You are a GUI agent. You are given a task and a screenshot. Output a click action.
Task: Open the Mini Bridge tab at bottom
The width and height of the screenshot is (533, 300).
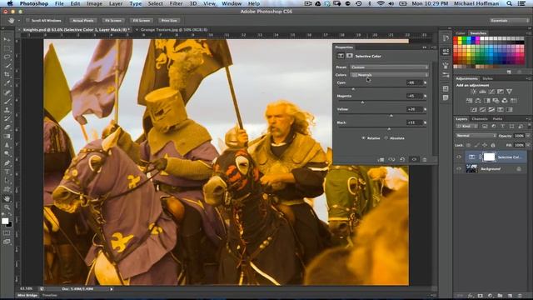(27, 295)
